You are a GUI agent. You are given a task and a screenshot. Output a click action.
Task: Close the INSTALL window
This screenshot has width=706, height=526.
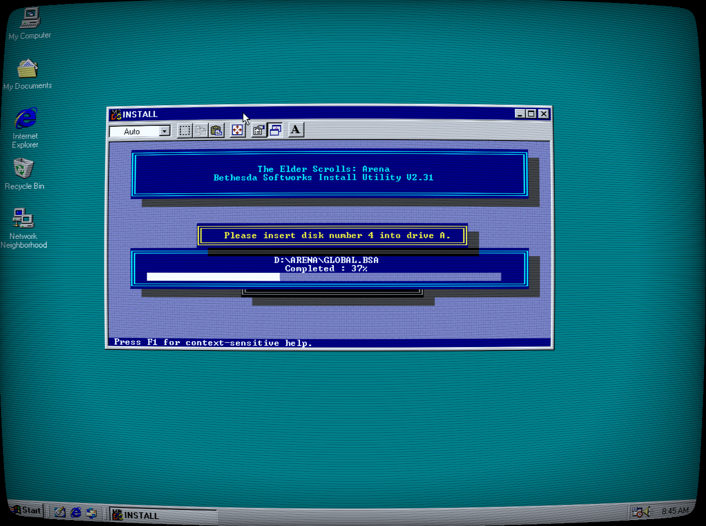(x=544, y=114)
